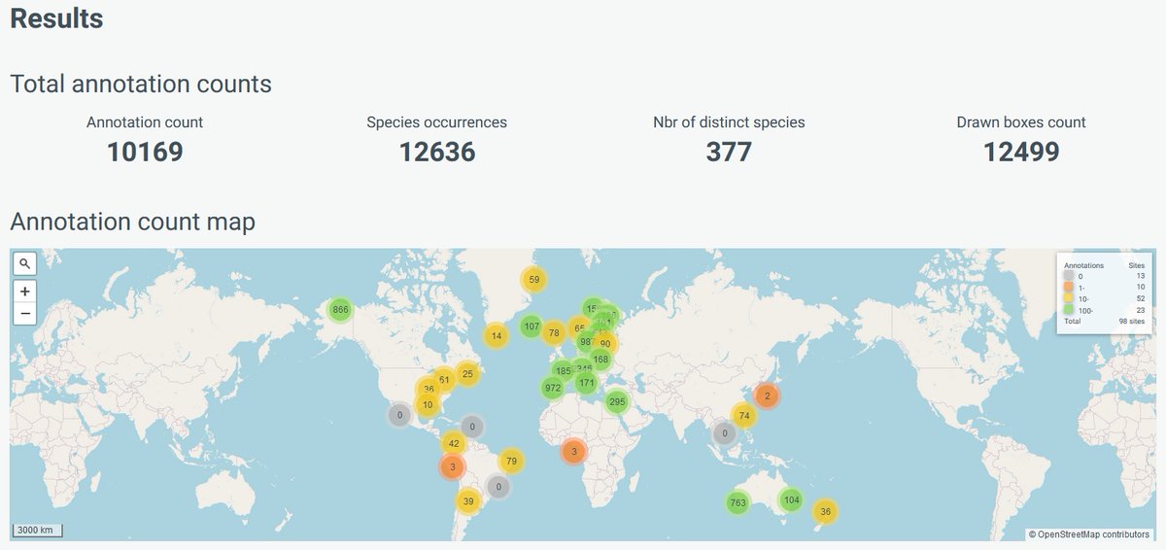The height and width of the screenshot is (550, 1166).
Task: Open the 36 cluster near New Zealand
Action: coord(826,511)
